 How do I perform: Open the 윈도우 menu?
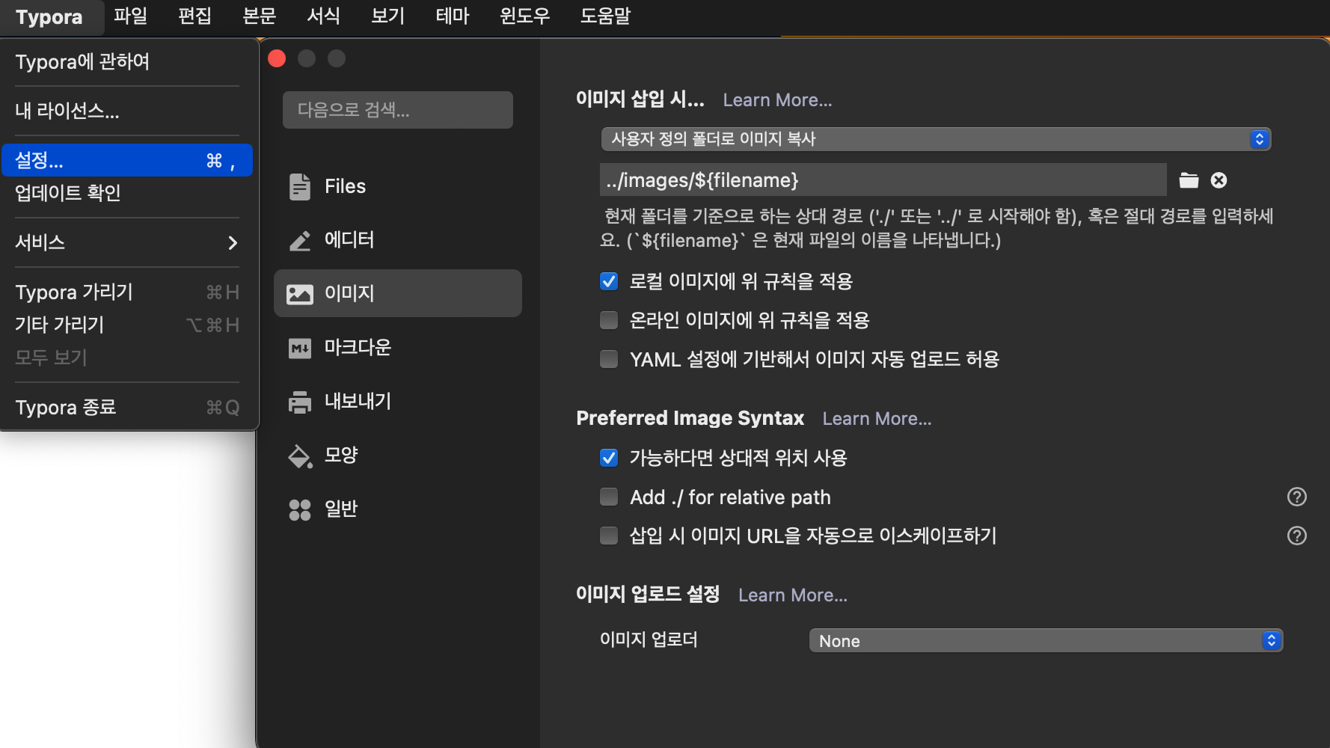point(525,16)
